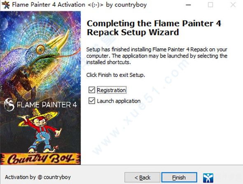Toggle the Launch application checkbox
This screenshot has height=184, width=243.
coord(92,101)
